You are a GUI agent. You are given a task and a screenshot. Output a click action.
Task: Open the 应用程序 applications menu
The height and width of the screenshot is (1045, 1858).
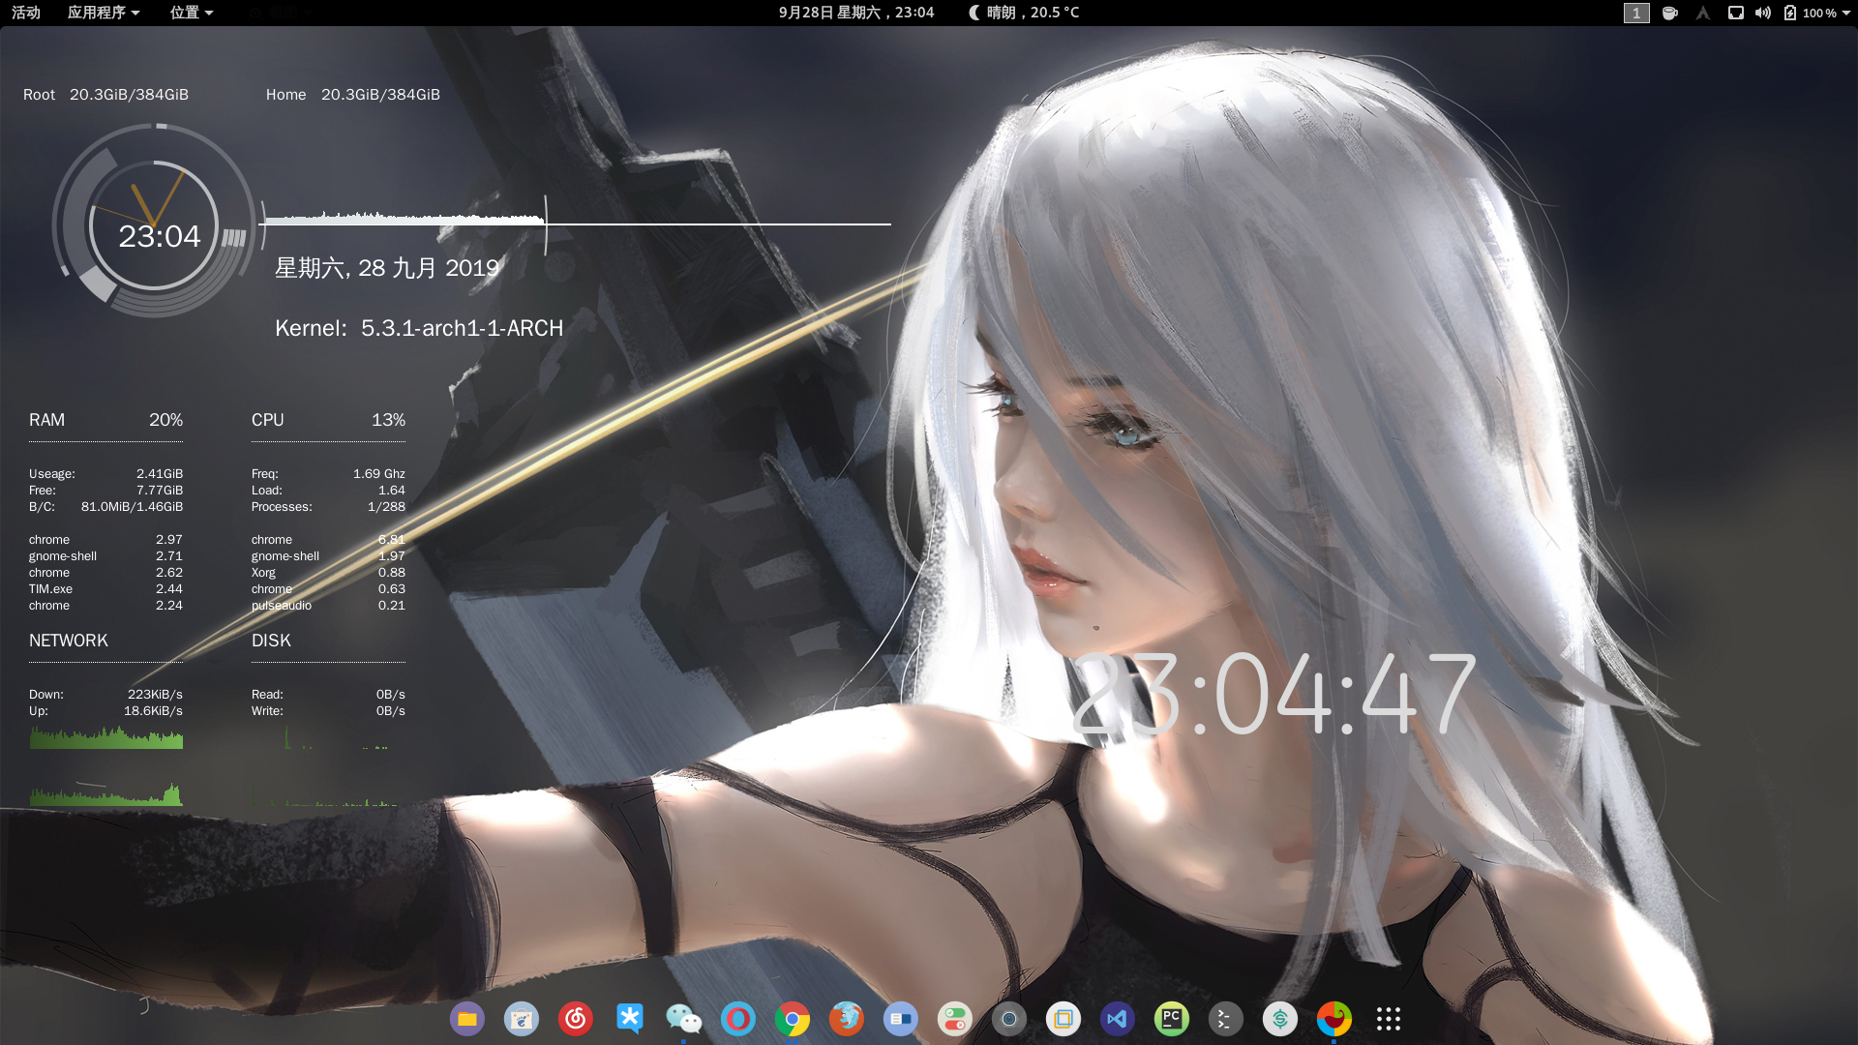pos(104,13)
